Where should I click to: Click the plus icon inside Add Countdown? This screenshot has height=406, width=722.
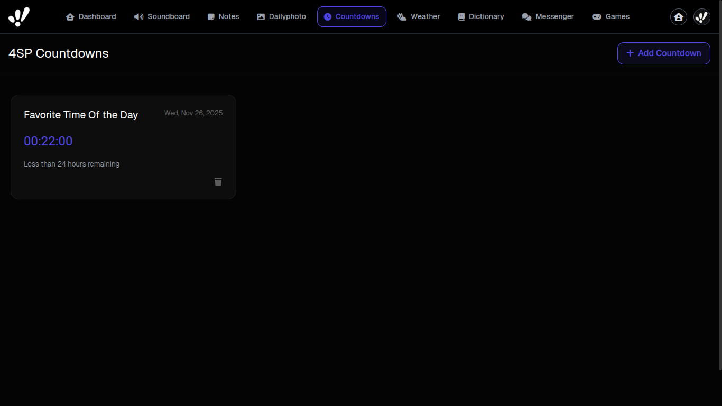tap(630, 53)
